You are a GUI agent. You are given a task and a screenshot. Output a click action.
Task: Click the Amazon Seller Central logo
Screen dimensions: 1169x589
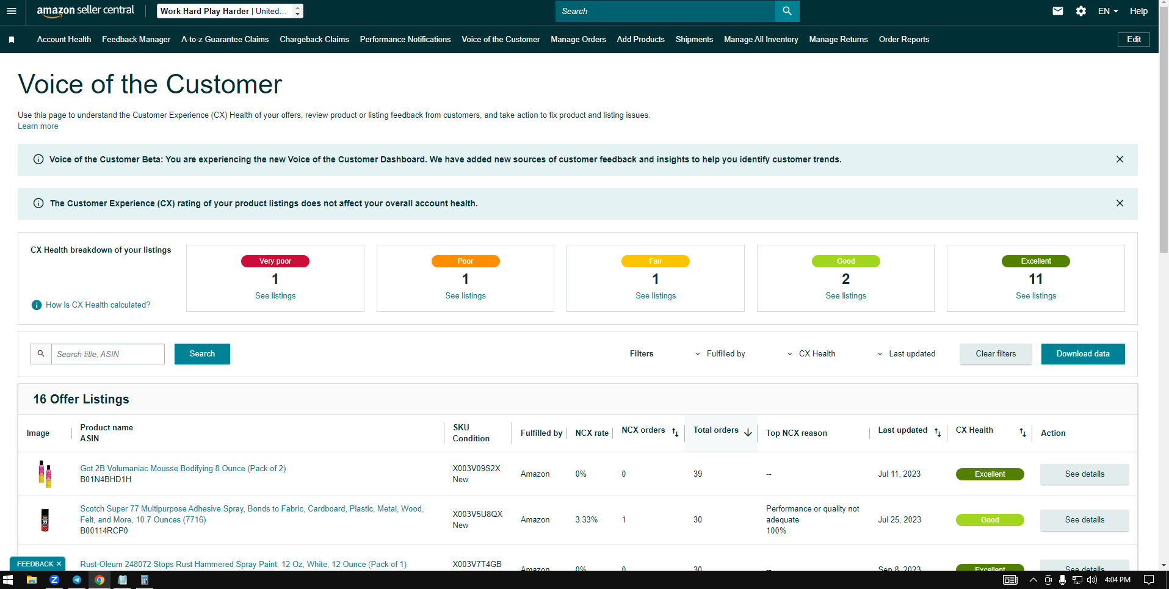point(85,10)
